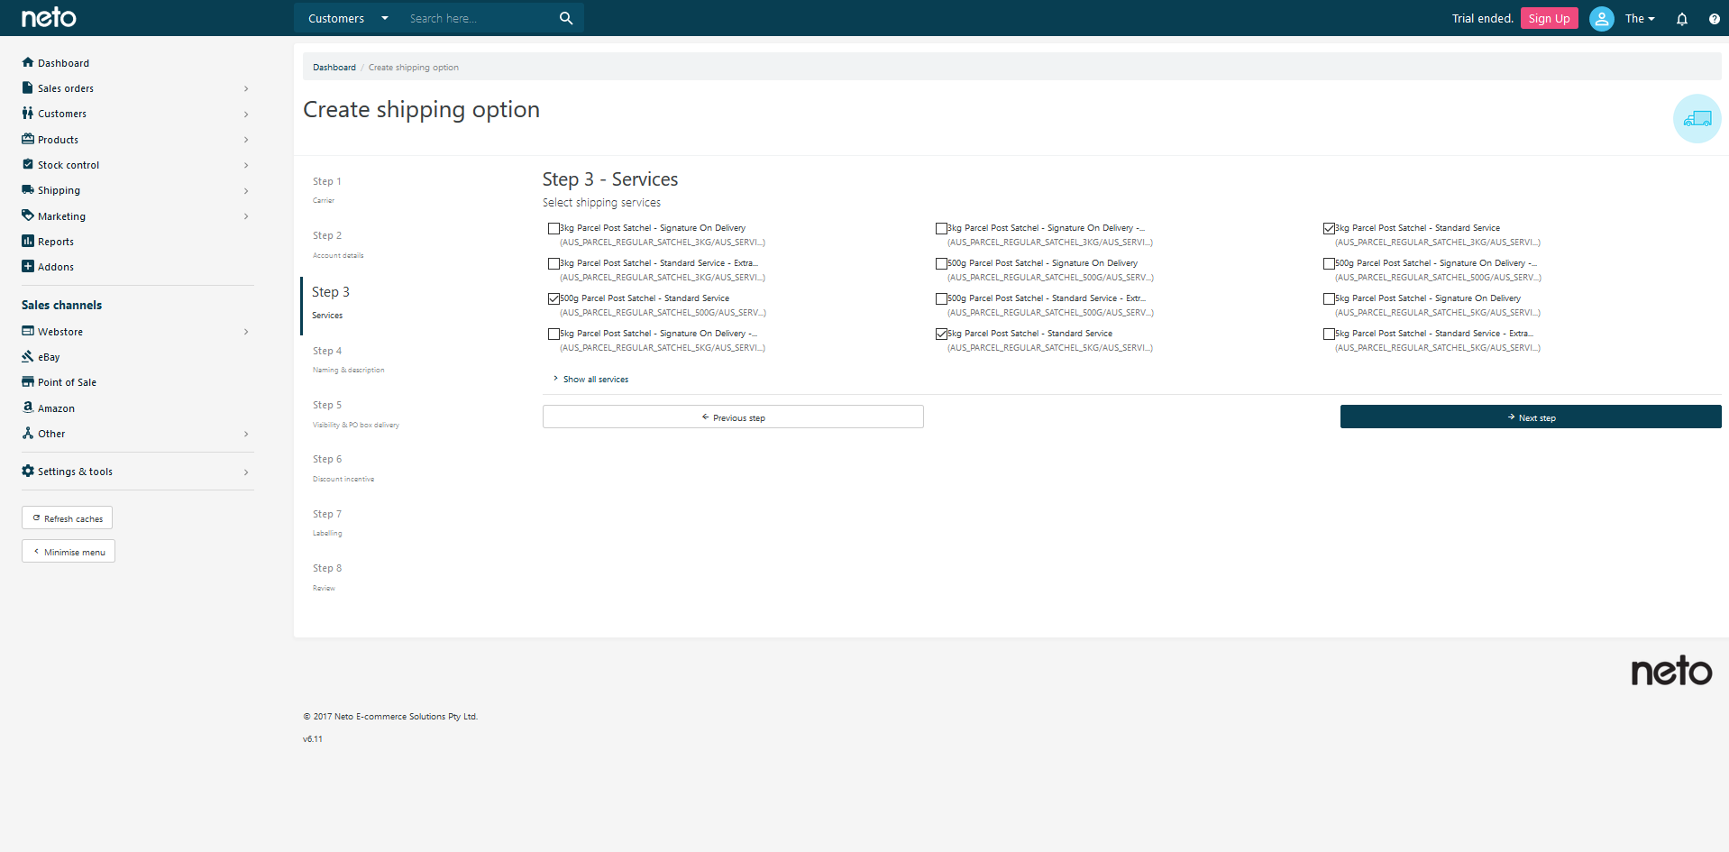The width and height of the screenshot is (1729, 852).
Task: Expand 'Show all services' list
Action: point(591,380)
